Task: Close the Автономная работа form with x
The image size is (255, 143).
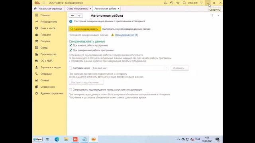Action: coord(218,15)
